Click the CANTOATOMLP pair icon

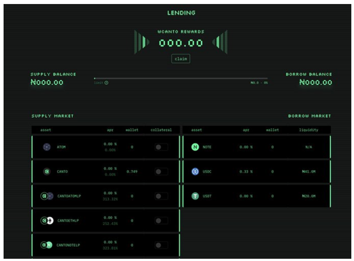point(47,196)
